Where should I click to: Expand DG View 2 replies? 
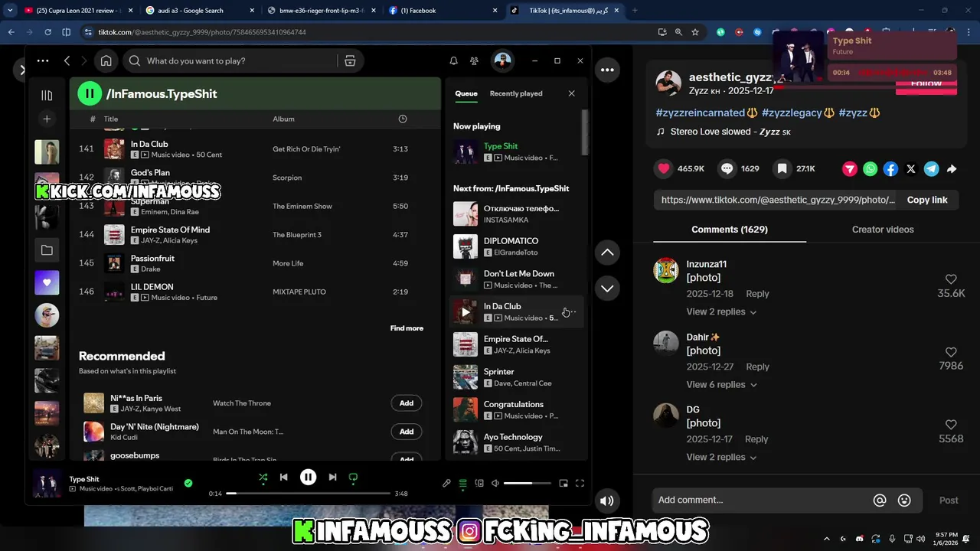click(722, 457)
